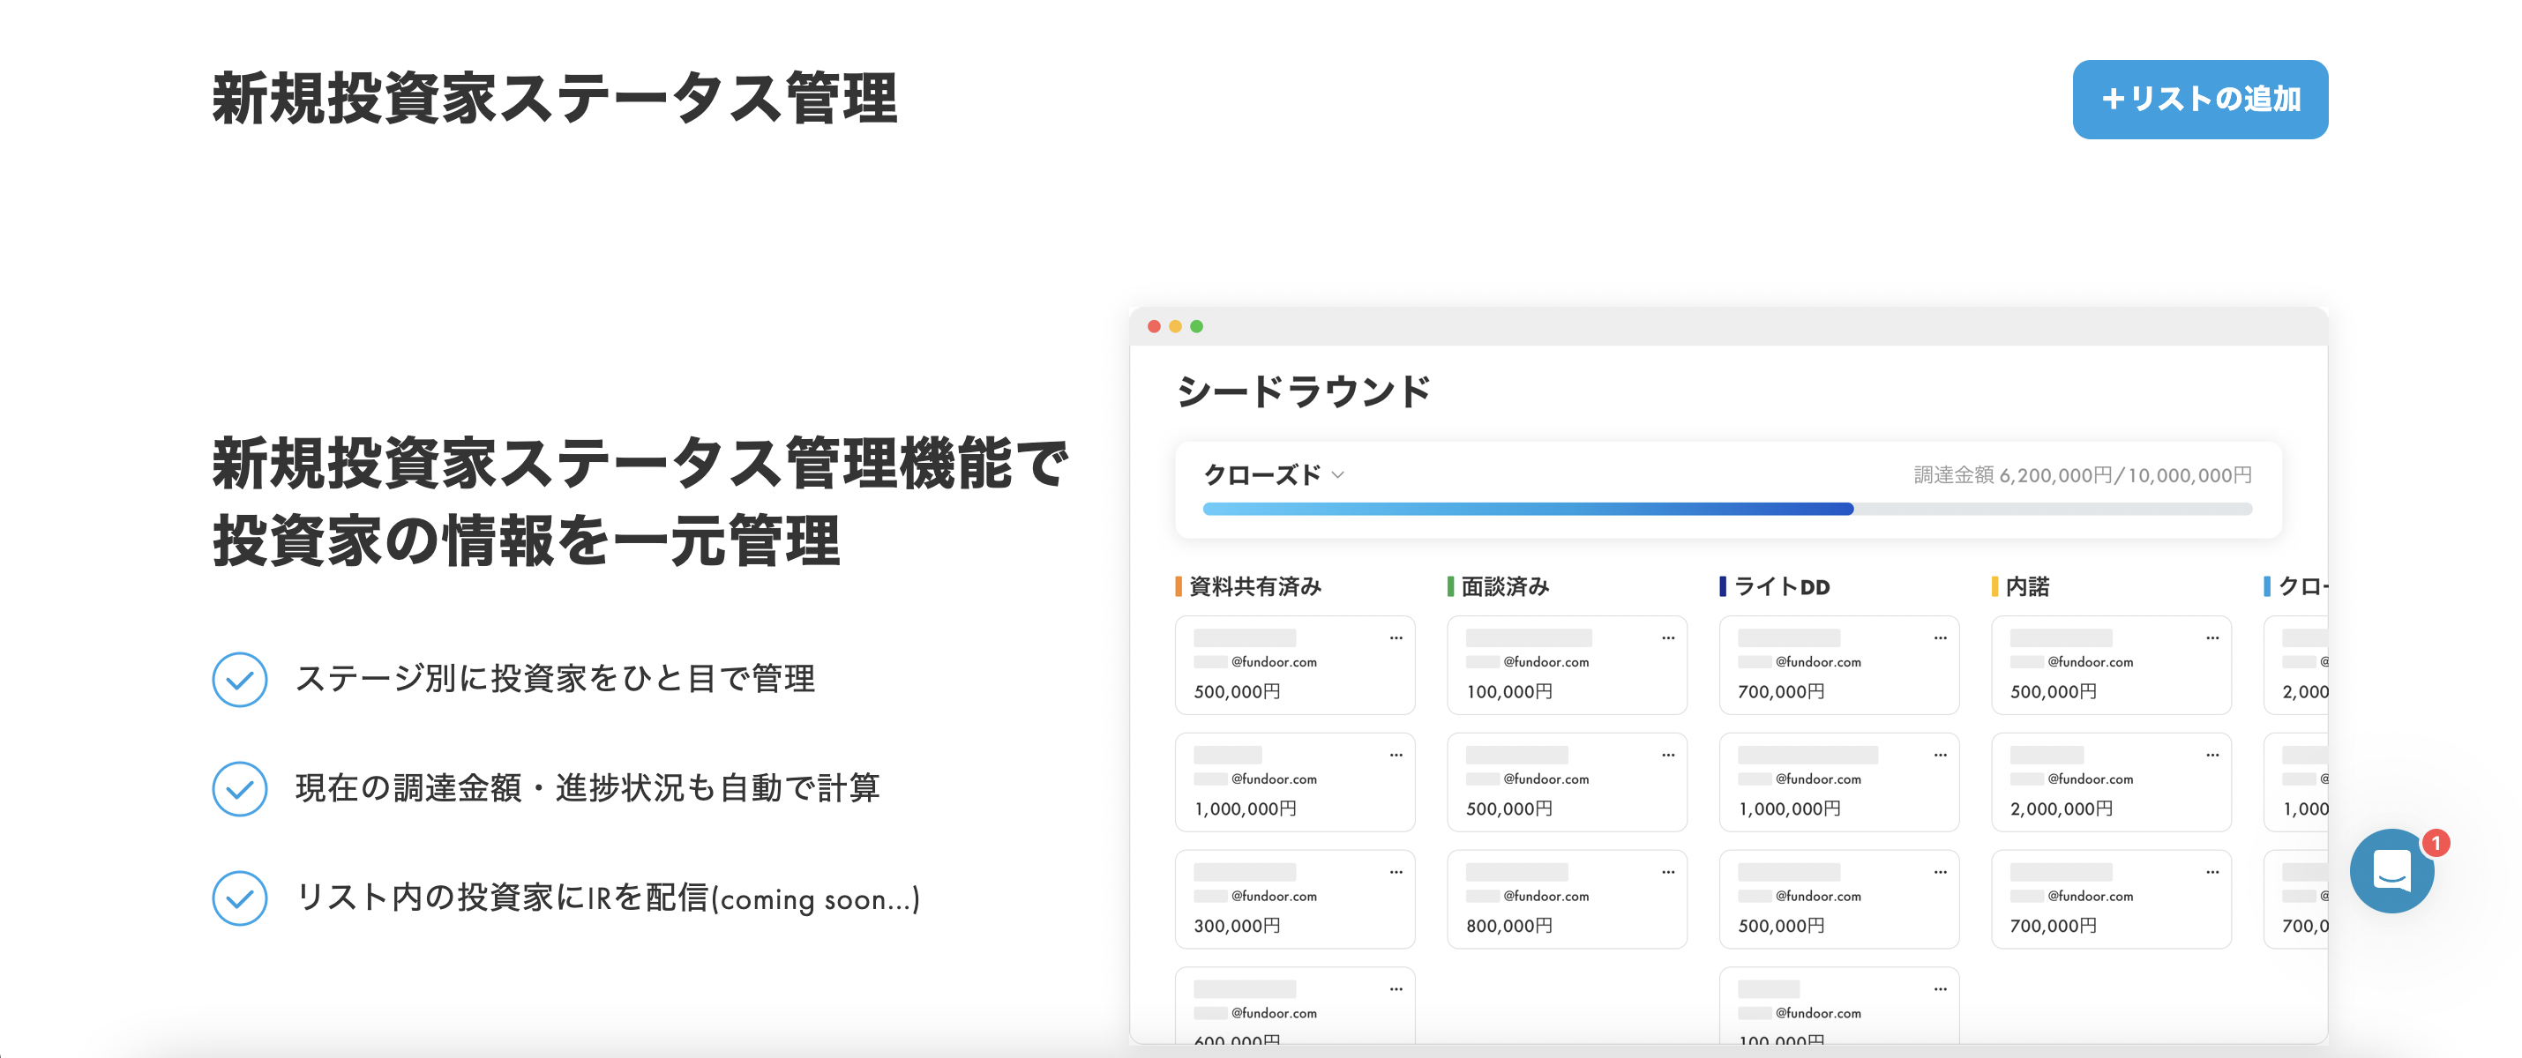Open more menu on 資料共有済み 500,000円 card
The width and height of the screenshot is (2522, 1058).
click(x=1396, y=638)
